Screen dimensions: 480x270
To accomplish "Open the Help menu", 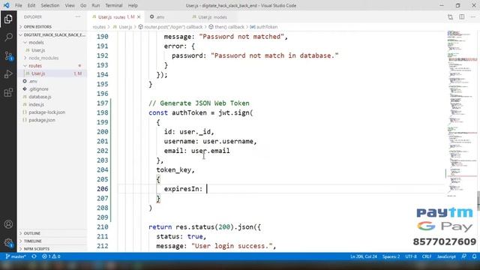I will (133, 5).
